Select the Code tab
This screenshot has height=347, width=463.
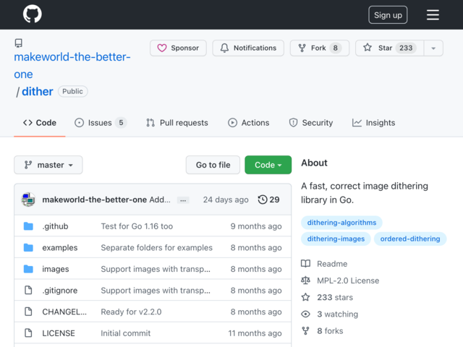click(40, 123)
